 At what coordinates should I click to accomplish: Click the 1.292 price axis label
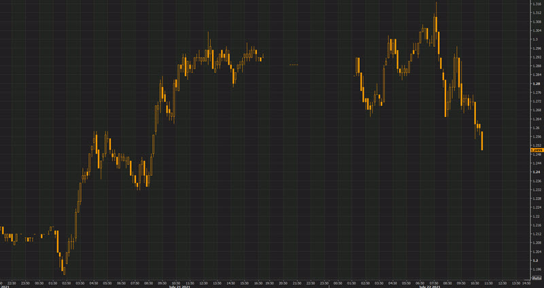point(536,57)
